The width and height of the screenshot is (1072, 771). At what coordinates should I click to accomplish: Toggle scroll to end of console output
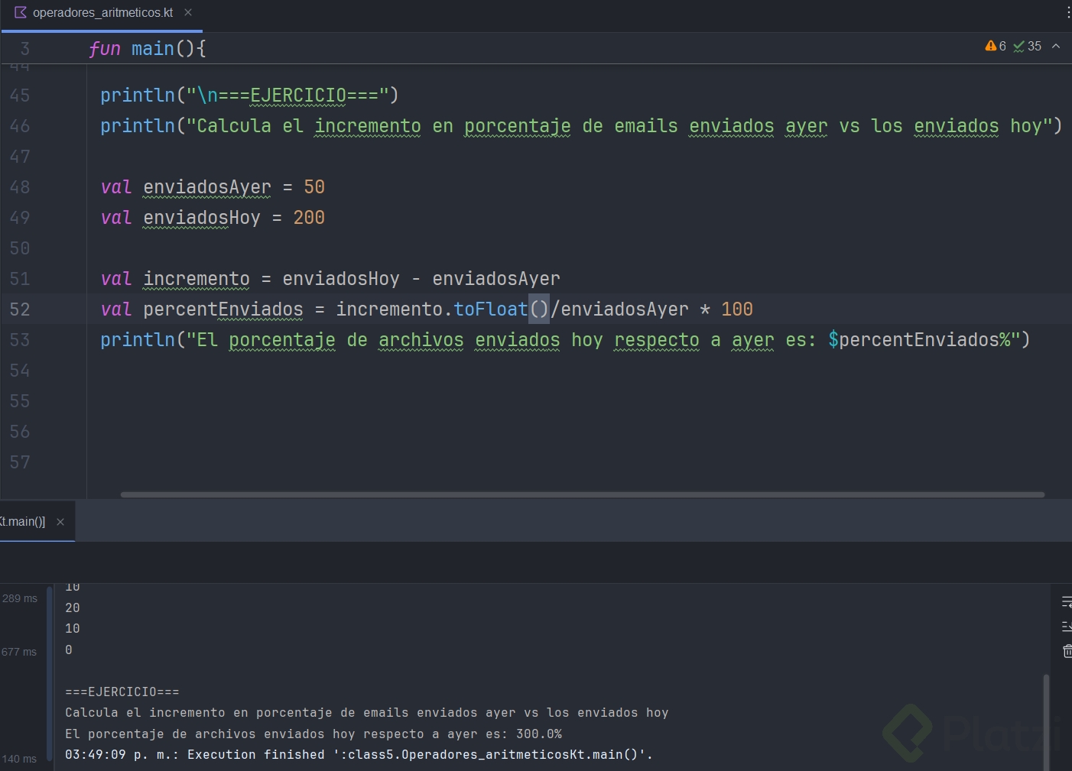pos(1067,627)
